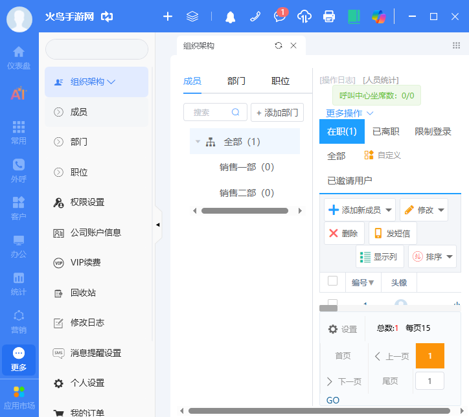Go to 仪表盘 dashboard in sidebar
The image size is (469, 417).
tap(19, 58)
